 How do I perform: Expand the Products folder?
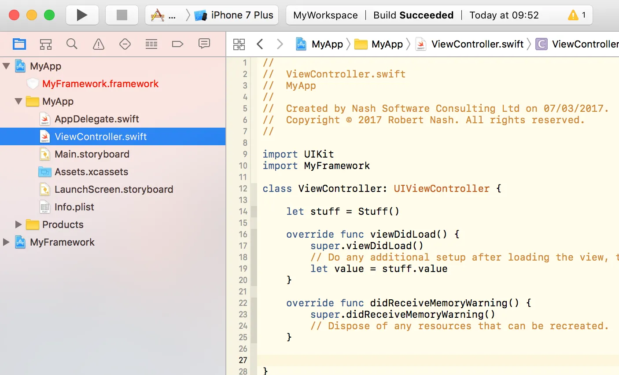pos(18,224)
